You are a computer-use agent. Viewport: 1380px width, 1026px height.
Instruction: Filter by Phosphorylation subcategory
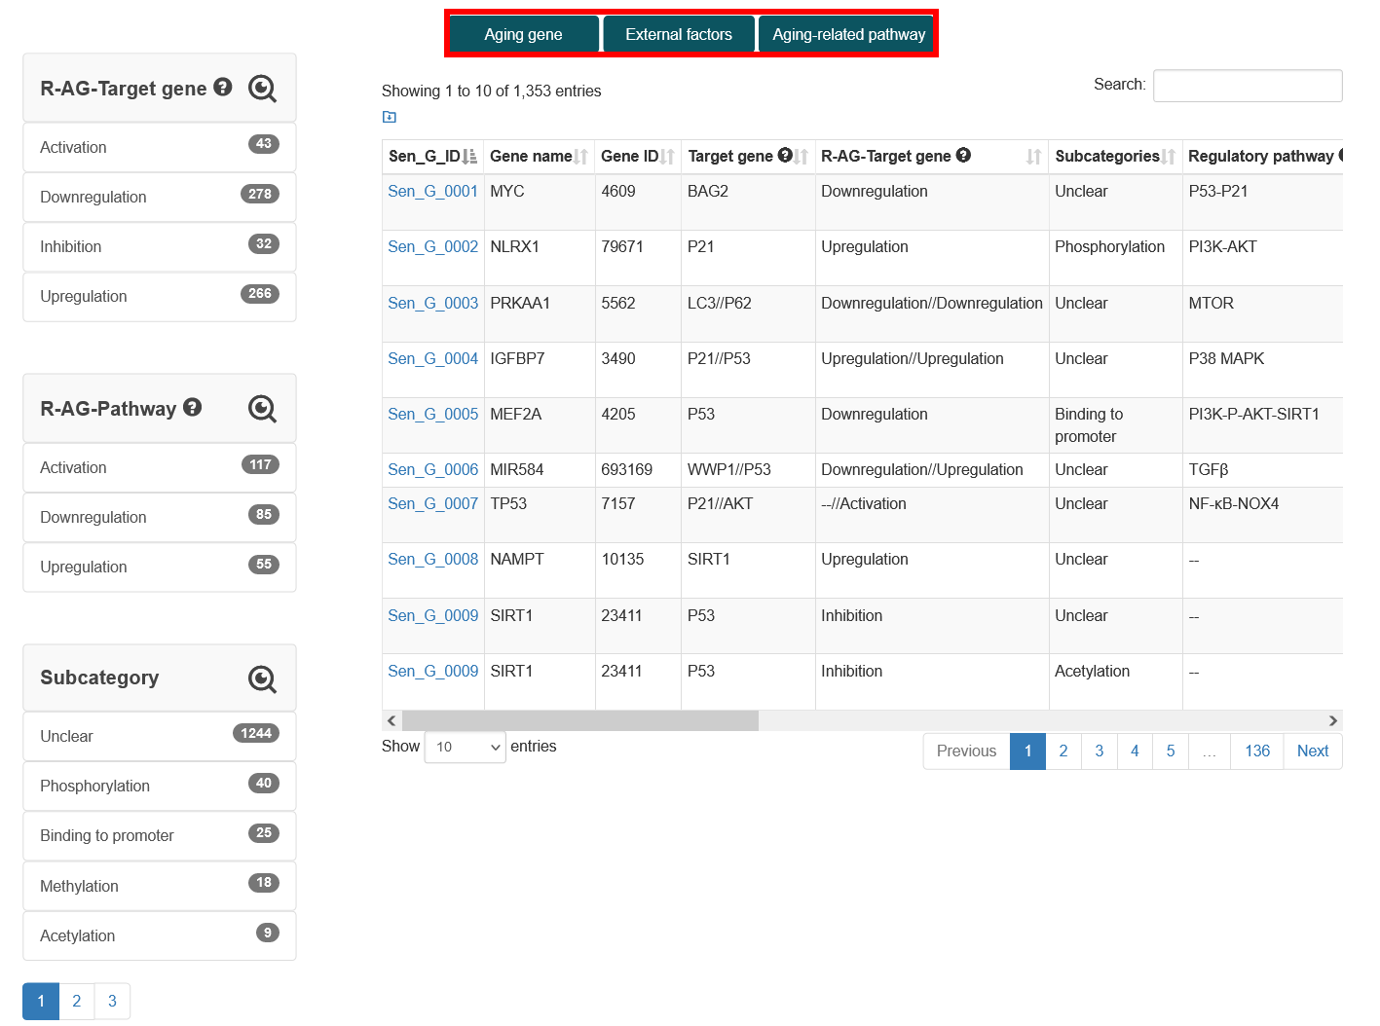160,786
